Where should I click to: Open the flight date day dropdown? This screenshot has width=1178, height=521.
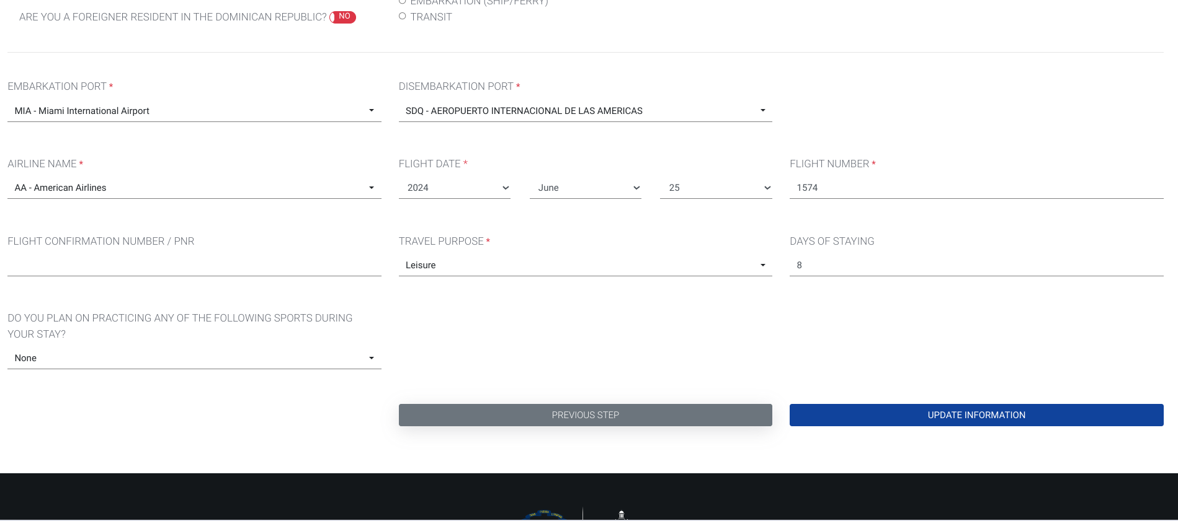click(715, 188)
